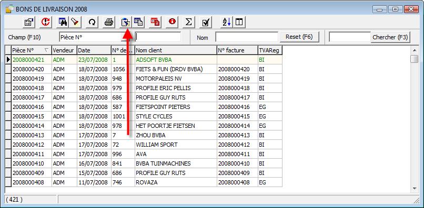Click invoice number 2008000409

click(234, 173)
